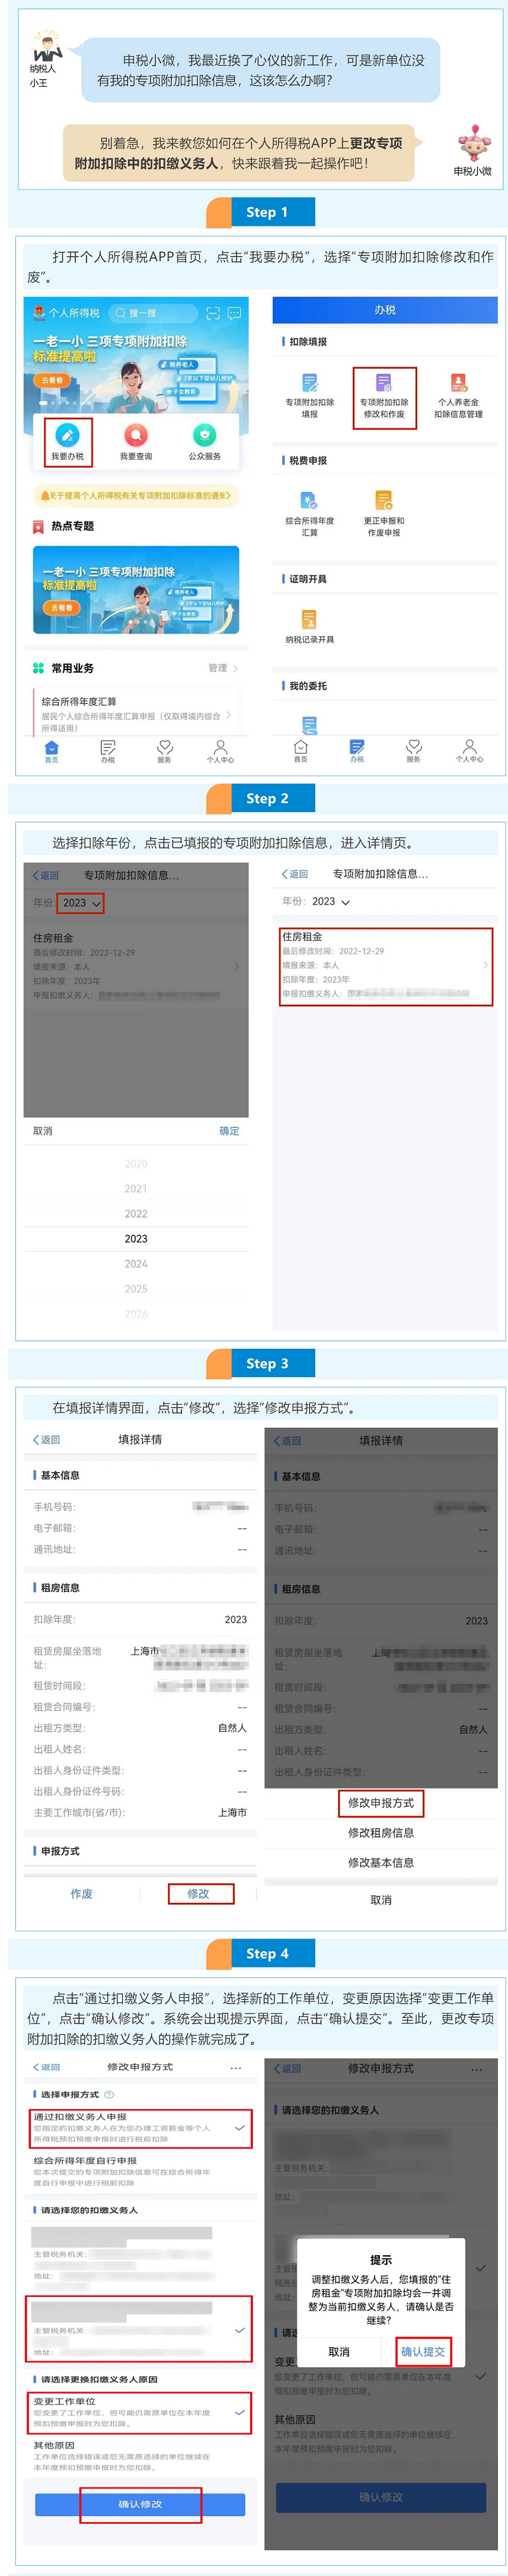Pick 2021 in the year picker
Image resolution: width=508 pixels, height=2576 pixels.
136,1188
